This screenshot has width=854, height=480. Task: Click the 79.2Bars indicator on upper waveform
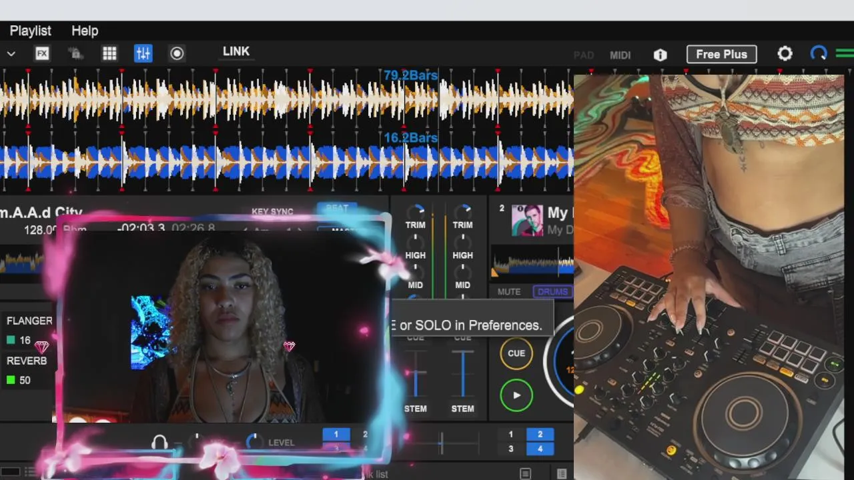[x=410, y=75]
